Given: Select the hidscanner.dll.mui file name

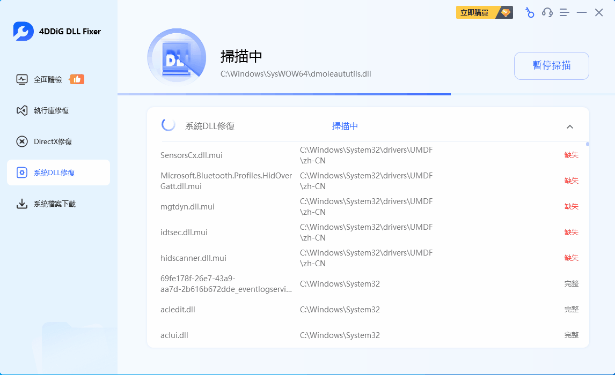Looking at the screenshot, I should click(x=193, y=258).
